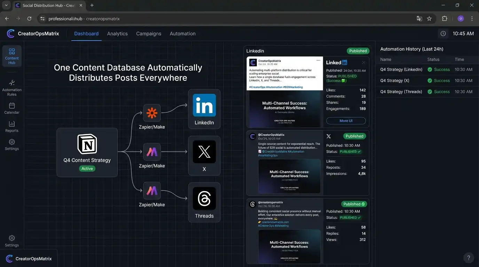
Task: Click the Threads avatar icon on the post
Action: point(253,204)
